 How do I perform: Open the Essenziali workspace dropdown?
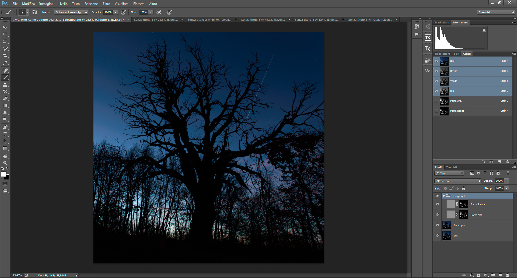pyautogui.click(x=495, y=12)
